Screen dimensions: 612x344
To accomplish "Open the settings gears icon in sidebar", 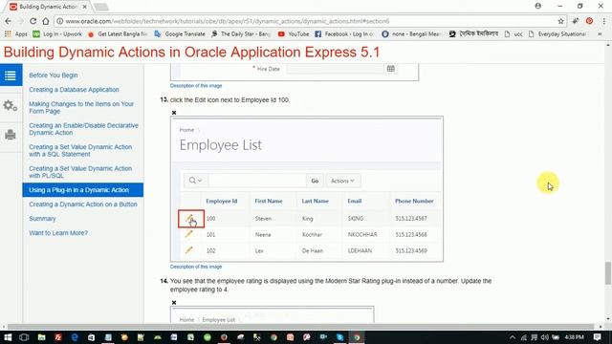I will point(11,105).
